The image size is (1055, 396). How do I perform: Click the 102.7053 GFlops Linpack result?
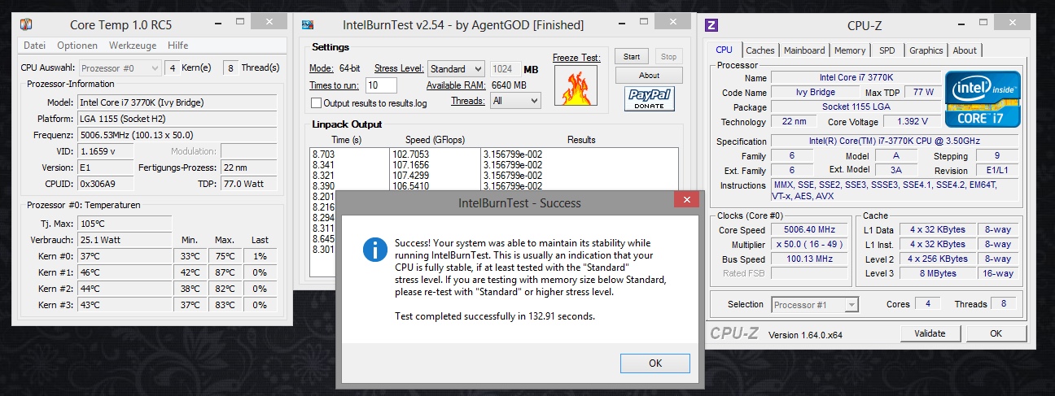coord(411,154)
